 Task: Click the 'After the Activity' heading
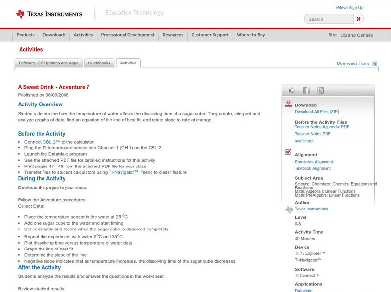(39, 267)
